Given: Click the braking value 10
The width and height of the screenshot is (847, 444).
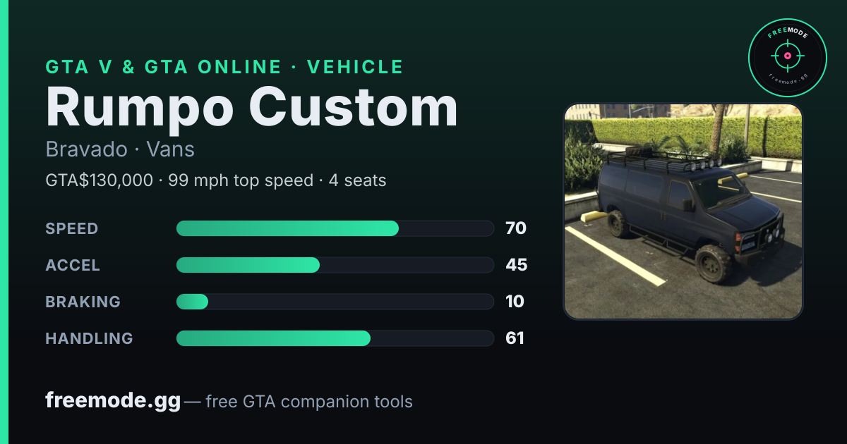Looking at the screenshot, I should click(x=515, y=302).
